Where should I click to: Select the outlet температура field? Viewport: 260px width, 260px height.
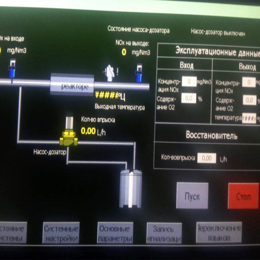coord(249,118)
